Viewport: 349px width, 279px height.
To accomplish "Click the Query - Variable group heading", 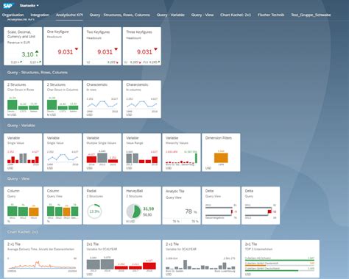I will pyautogui.click(x=21, y=126).
